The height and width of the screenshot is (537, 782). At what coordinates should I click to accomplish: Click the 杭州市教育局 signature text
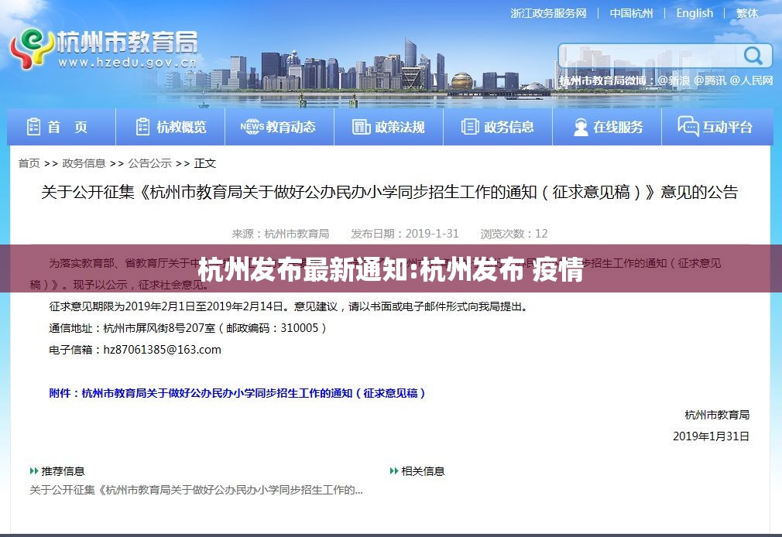pyautogui.click(x=717, y=415)
